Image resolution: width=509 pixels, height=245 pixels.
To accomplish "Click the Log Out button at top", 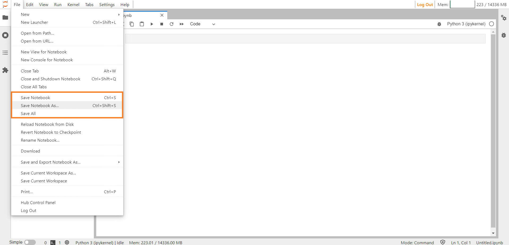I will [425, 4].
